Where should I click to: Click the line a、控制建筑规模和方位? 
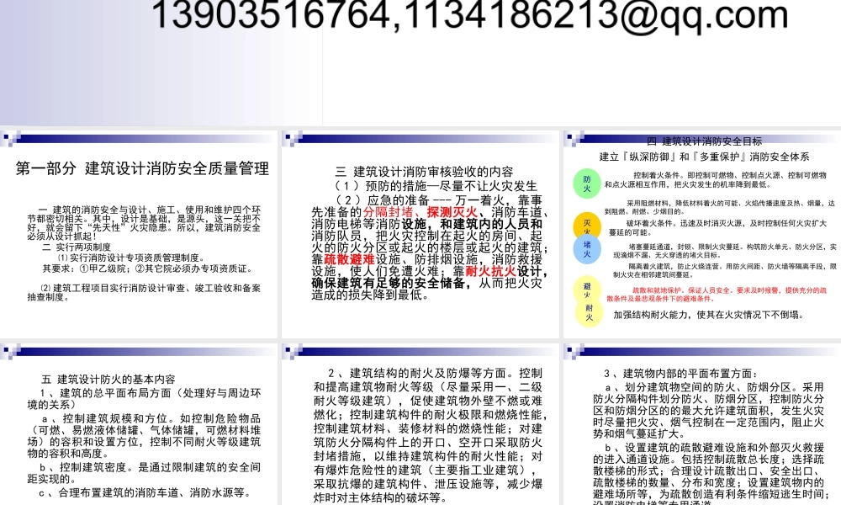point(144,436)
